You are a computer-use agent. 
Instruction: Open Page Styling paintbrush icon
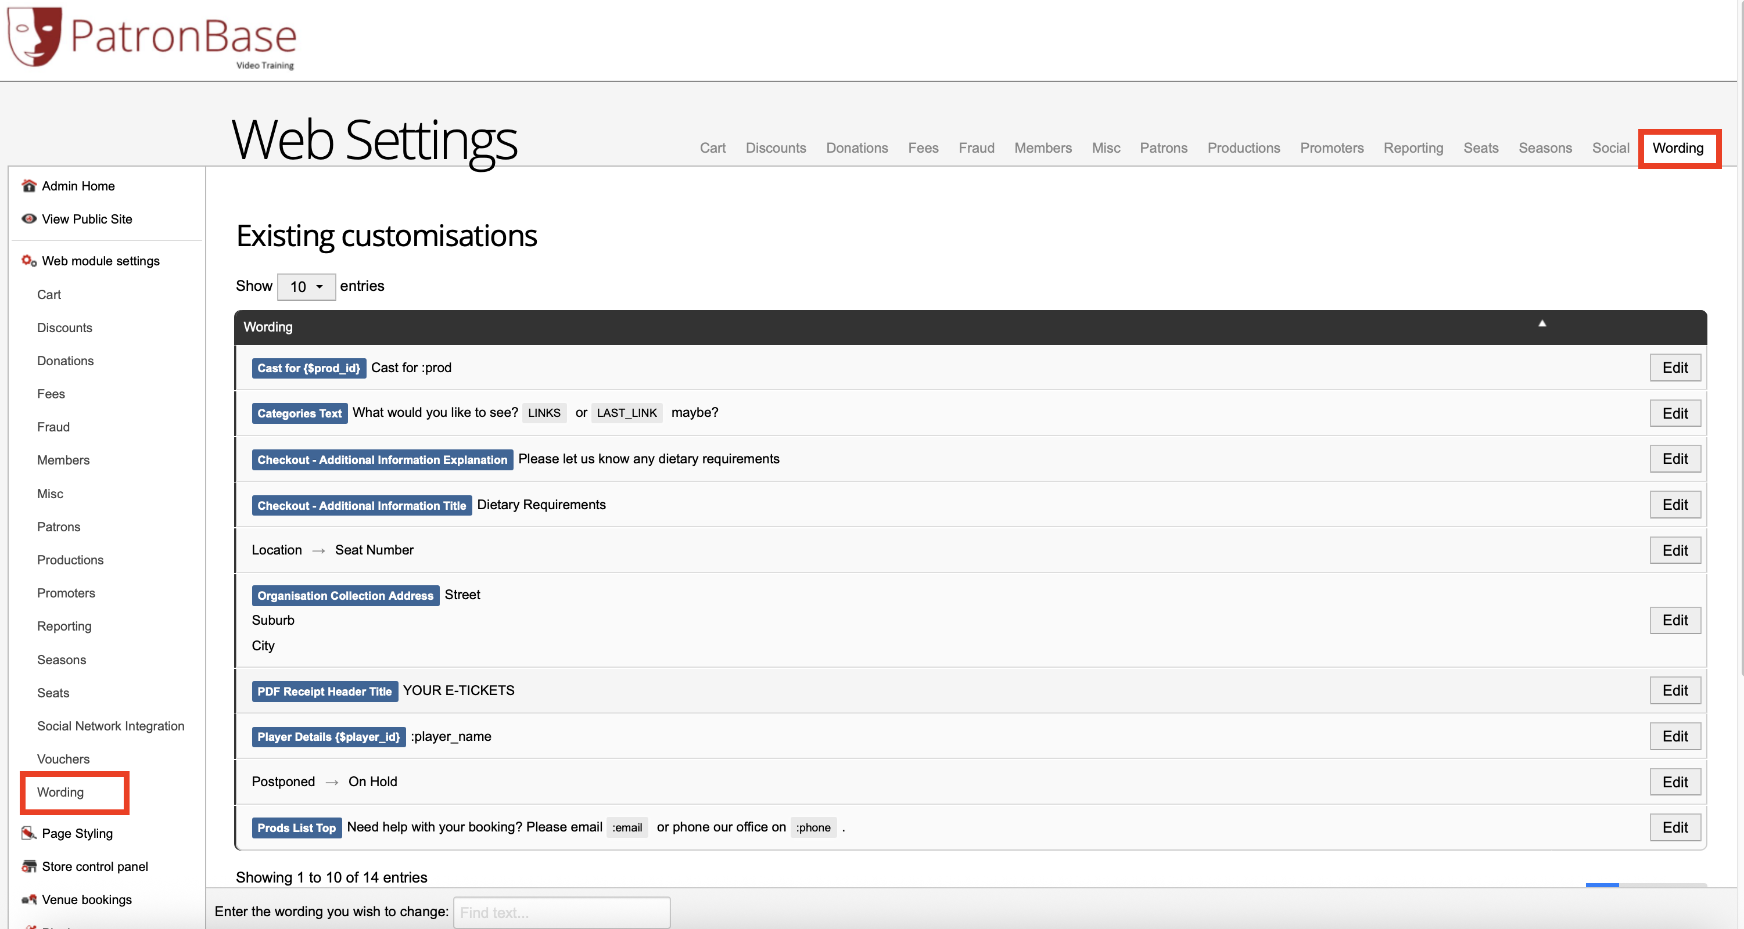pos(28,833)
